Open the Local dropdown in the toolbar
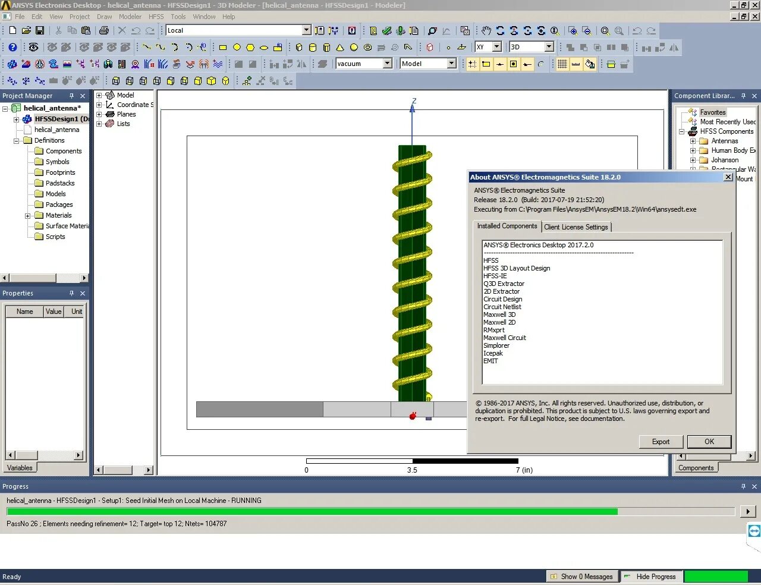Viewport: 761px width, 585px height. pos(306,30)
